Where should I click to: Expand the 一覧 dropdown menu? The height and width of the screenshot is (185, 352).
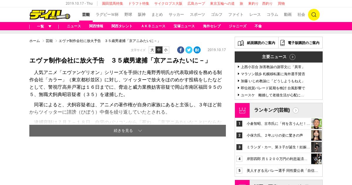point(44,26)
